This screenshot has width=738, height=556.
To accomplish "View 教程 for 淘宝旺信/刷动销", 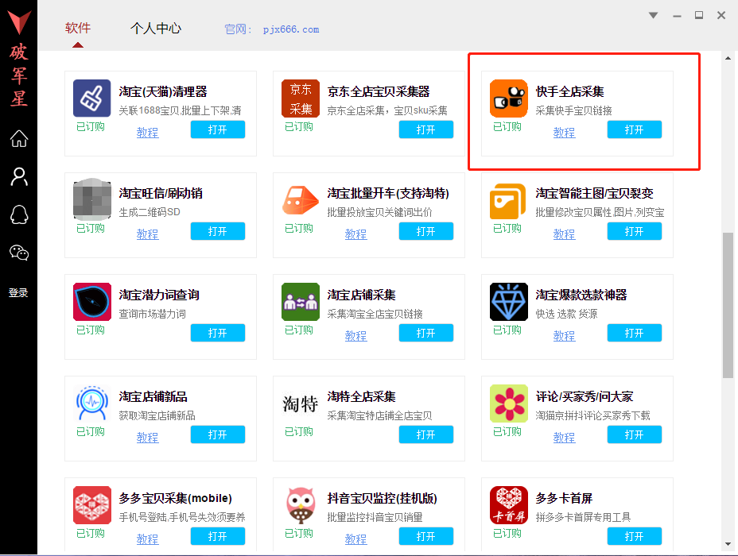I will (x=147, y=234).
